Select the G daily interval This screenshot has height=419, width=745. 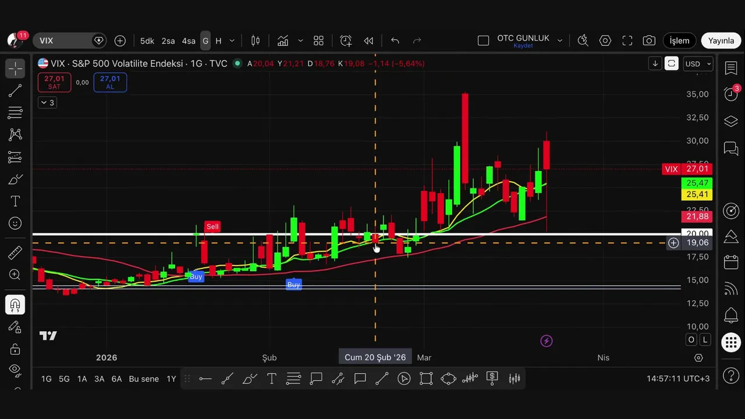(x=205, y=41)
